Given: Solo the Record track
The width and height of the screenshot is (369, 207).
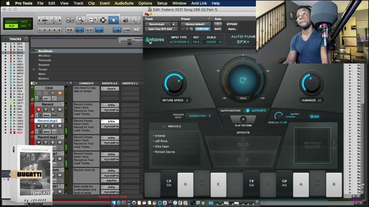Looking at the screenshot, I should coord(53,110).
